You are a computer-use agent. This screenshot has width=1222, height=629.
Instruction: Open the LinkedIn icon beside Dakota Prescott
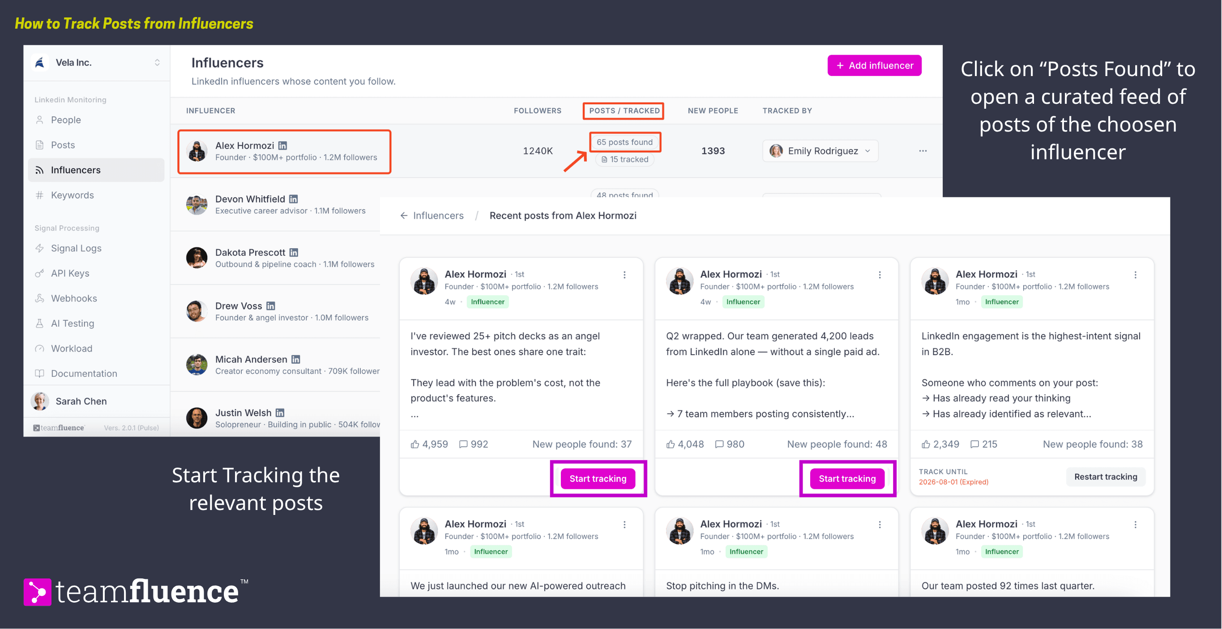294,253
